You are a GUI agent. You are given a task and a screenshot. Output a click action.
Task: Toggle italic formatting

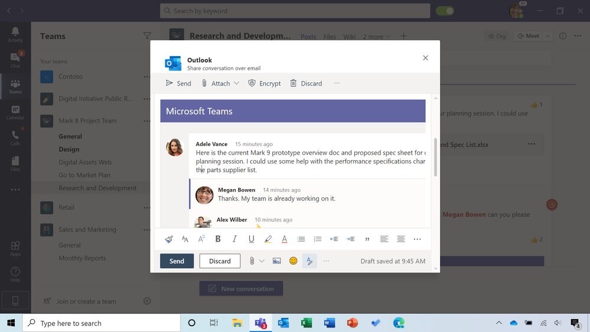234,239
